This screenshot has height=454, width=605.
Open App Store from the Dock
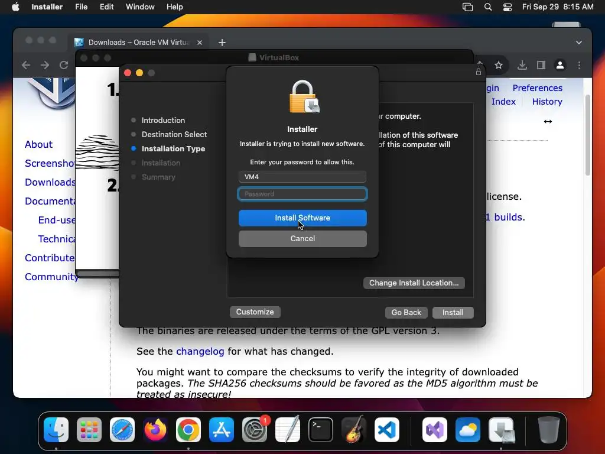222,430
